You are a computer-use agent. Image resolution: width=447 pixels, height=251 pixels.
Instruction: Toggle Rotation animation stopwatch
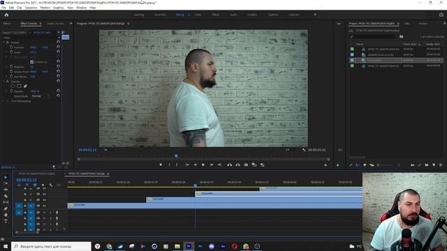pyautogui.click(x=11, y=67)
